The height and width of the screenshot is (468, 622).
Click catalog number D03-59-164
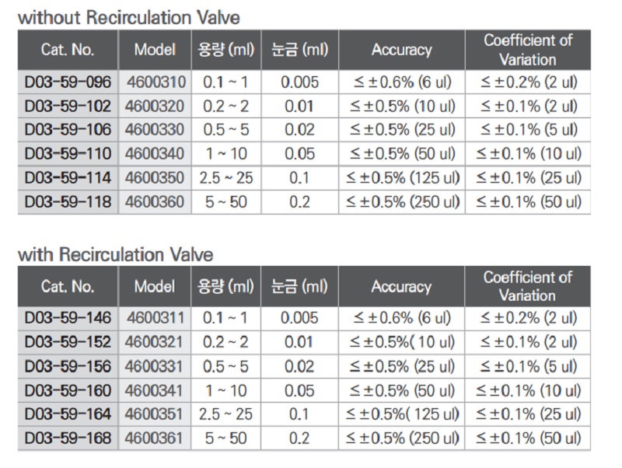point(68,414)
